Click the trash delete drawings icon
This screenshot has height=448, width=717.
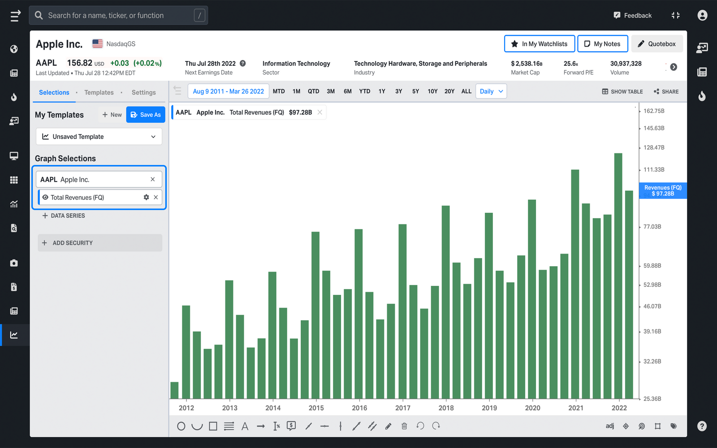tap(404, 426)
